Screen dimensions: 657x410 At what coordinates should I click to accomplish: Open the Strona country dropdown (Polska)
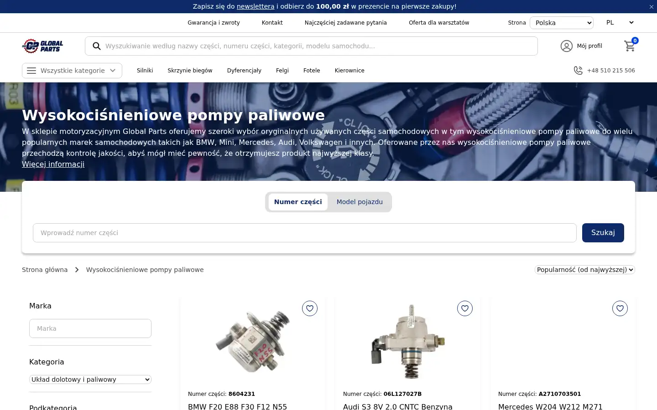(x=562, y=23)
